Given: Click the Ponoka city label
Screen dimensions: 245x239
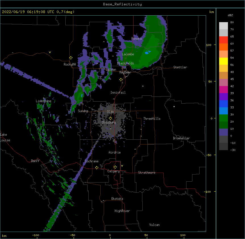Looking at the screenshot, I should tap(136, 39).
